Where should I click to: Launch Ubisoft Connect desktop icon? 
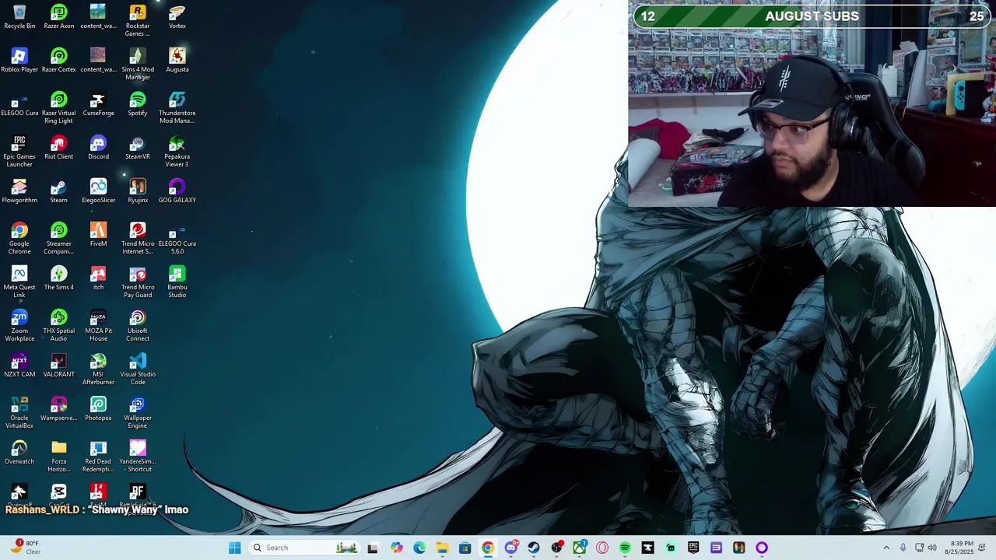click(x=138, y=325)
